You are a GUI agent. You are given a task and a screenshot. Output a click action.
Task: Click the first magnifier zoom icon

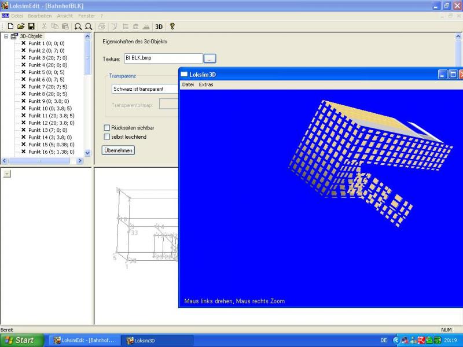tap(78, 26)
